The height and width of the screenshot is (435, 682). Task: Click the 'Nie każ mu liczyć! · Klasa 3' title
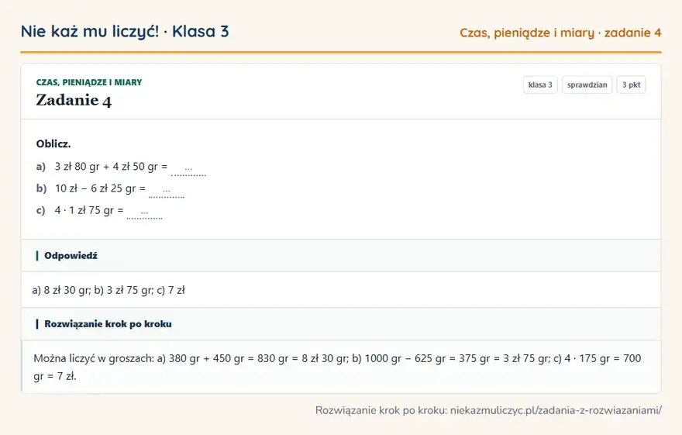(125, 31)
